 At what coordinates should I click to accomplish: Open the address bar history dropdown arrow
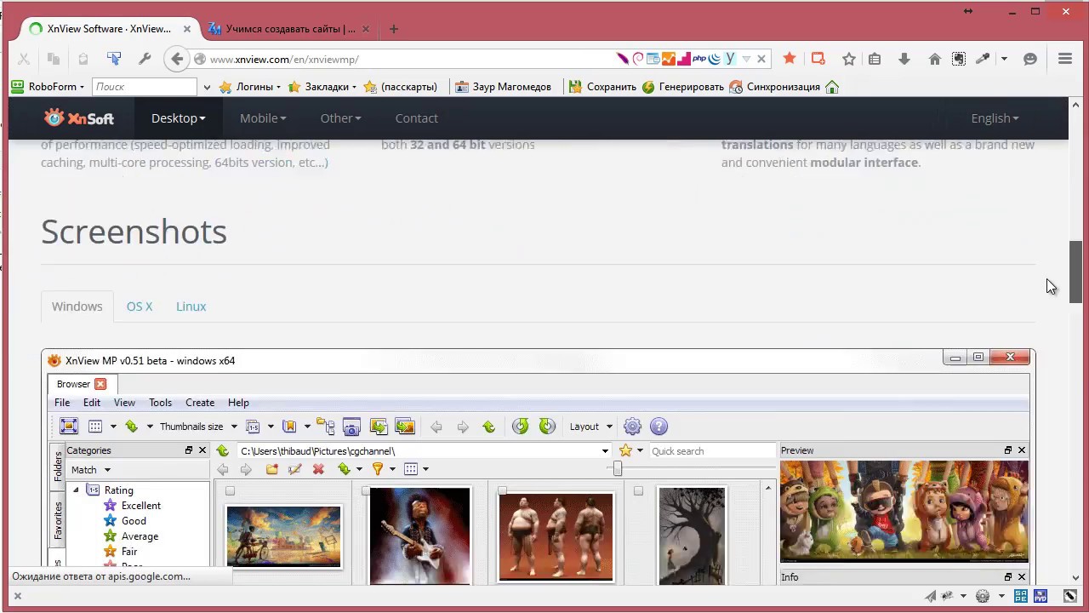pyautogui.click(x=746, y=59)
